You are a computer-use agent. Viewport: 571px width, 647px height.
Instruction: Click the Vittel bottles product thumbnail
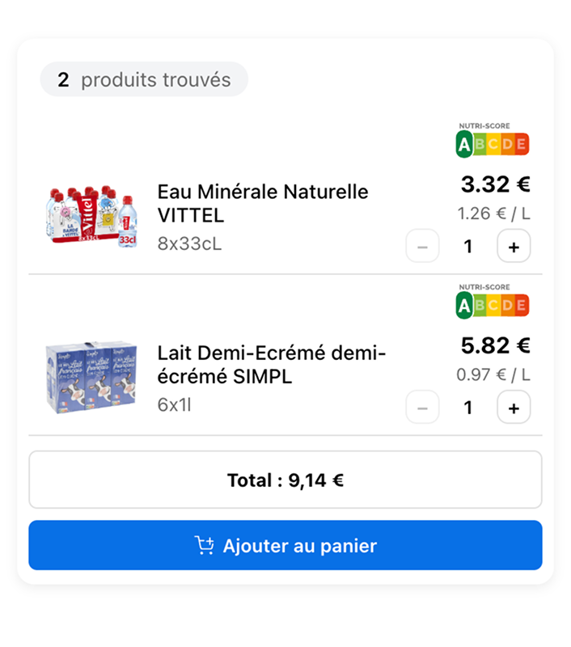pos(91,218)
